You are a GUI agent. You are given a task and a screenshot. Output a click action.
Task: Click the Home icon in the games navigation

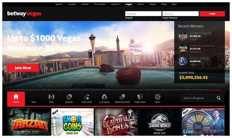16,97
